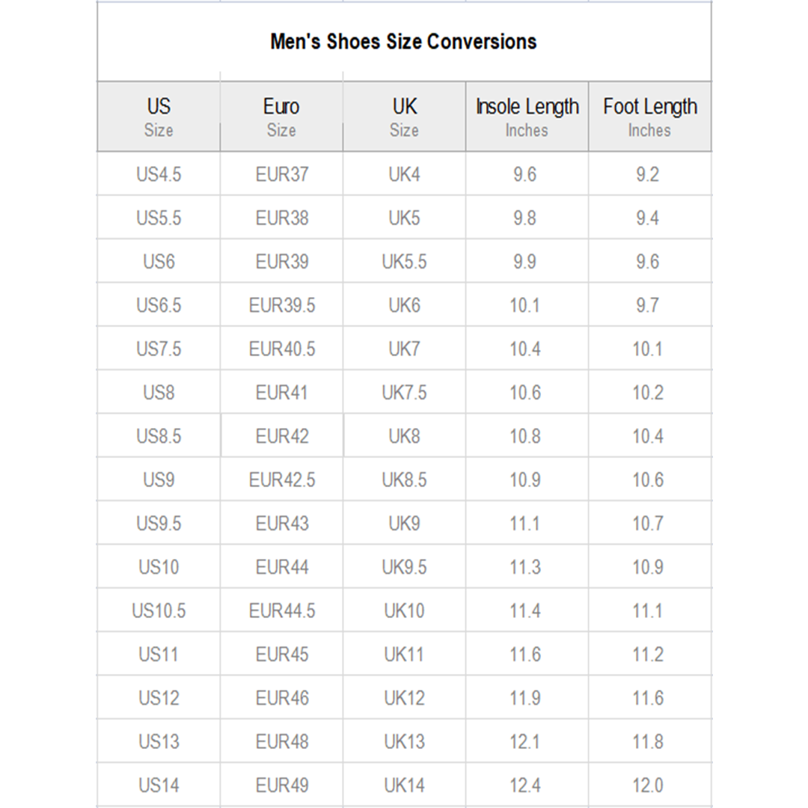The width and height of the screenshot is (808, 808).
Task: Click the Foot Length Inches header
Action: tap(650, 117)
